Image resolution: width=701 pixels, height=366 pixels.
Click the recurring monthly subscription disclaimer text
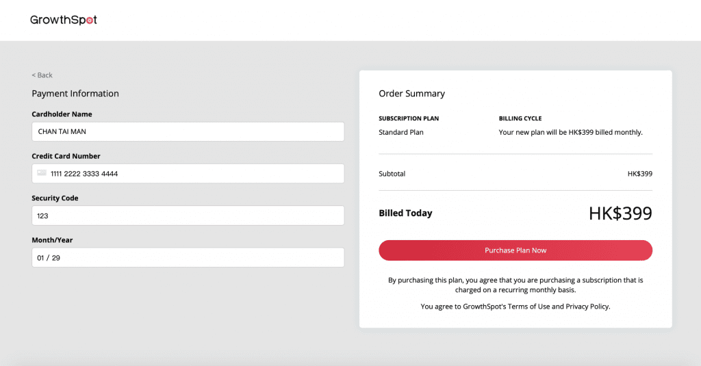[x=515, y=285]
